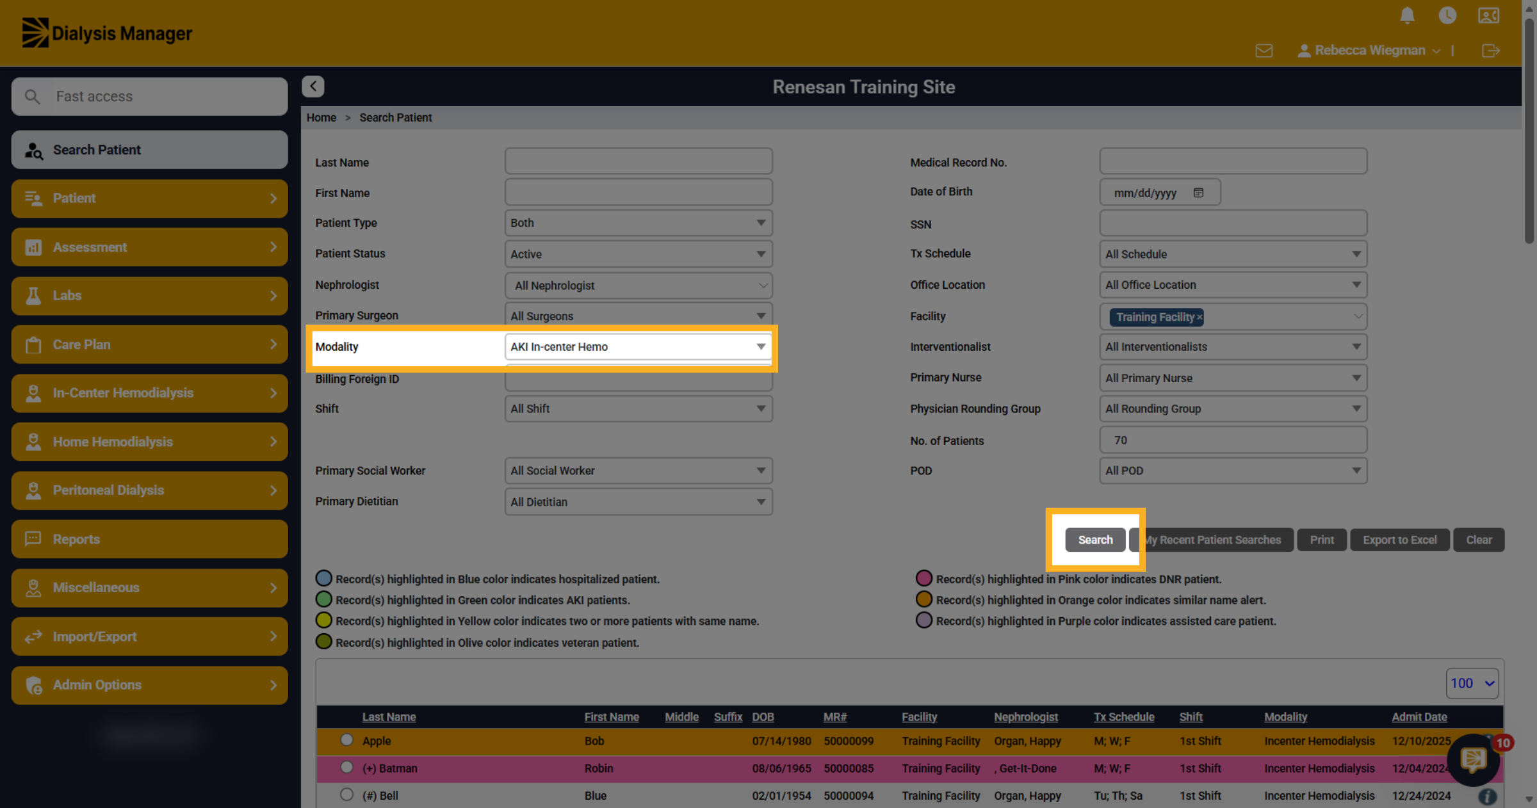Collapse sidebar with back arrow icon

313,86
